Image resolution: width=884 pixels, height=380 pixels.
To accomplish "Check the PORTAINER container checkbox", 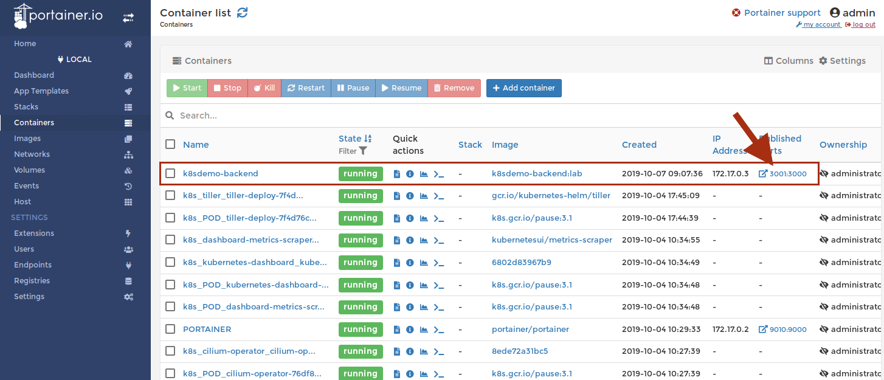I will coord(171,330).
